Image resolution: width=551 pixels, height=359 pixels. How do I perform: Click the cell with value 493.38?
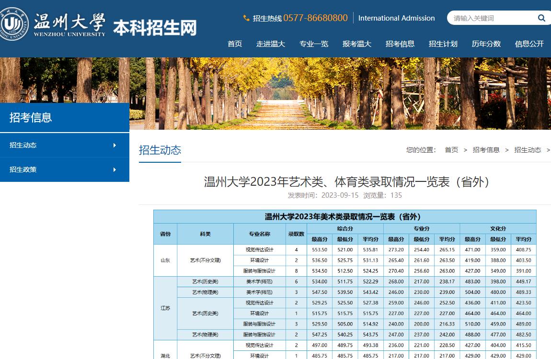coord(371,345)
